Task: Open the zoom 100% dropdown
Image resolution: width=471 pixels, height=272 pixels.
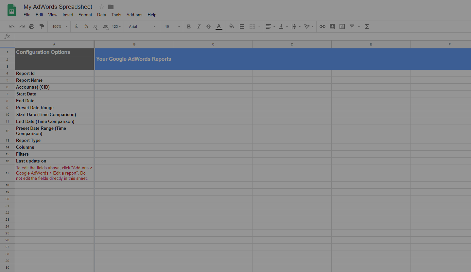Action: click(x=60, y=26)
